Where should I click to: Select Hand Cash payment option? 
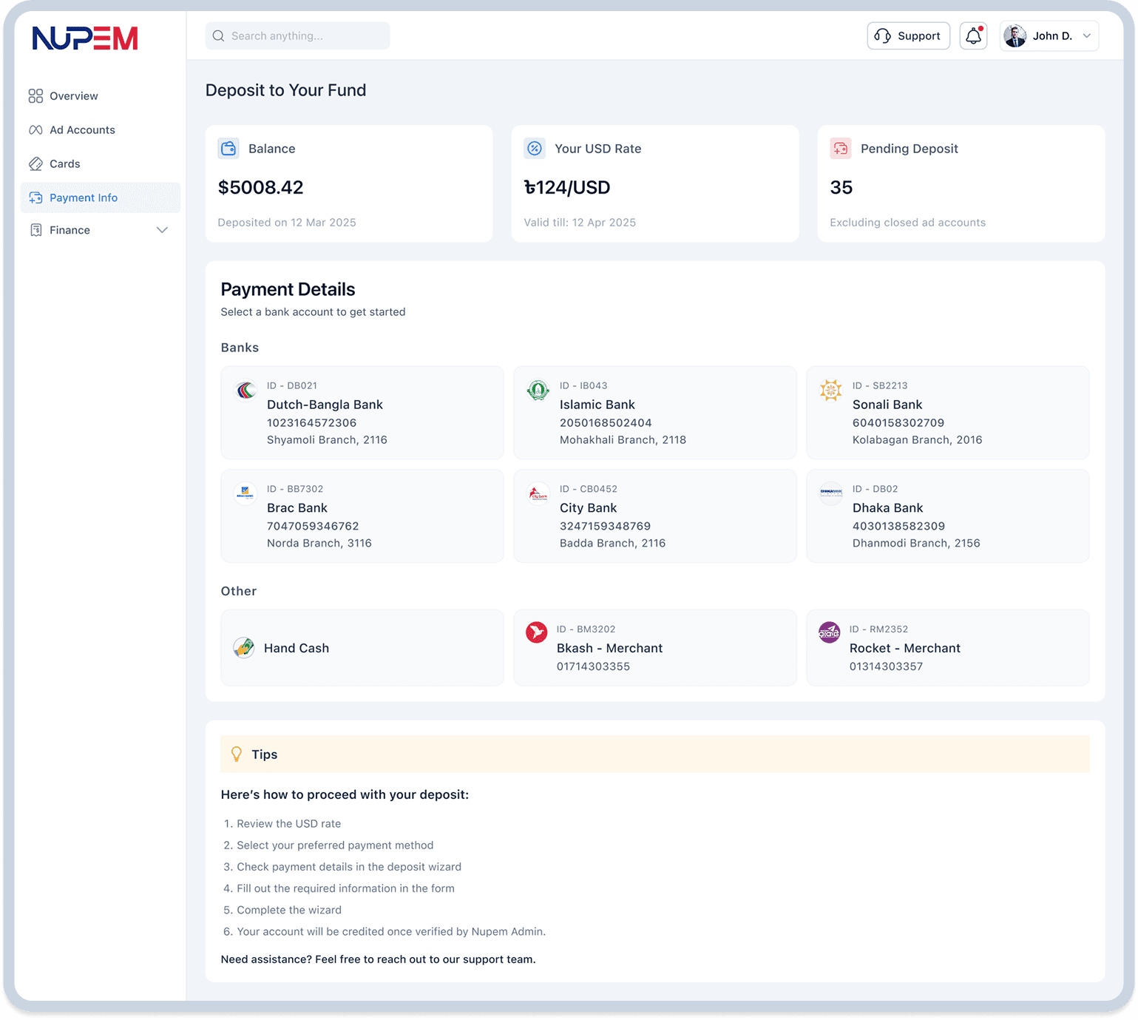coord(362,648)
